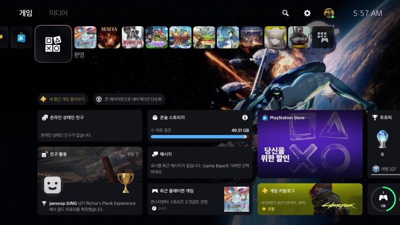Open the PlayStation Store 당신을 위한 할인 banner
Screen dimensions: 400x225
pos(309,144)
